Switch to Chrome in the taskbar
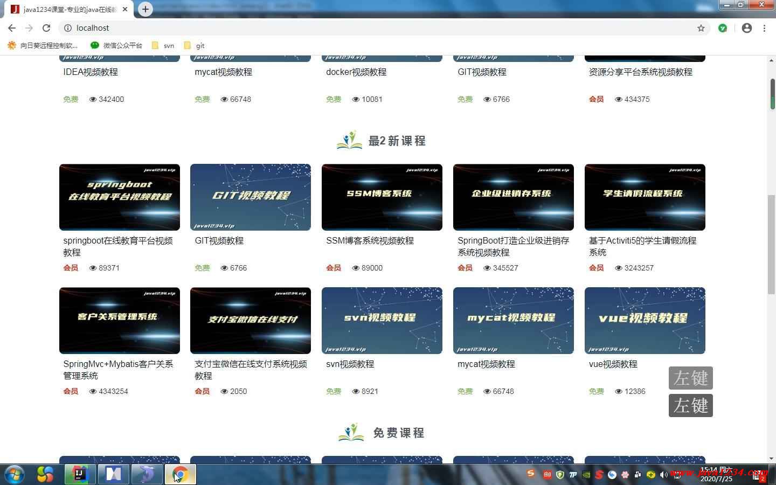 pos(180,474)
